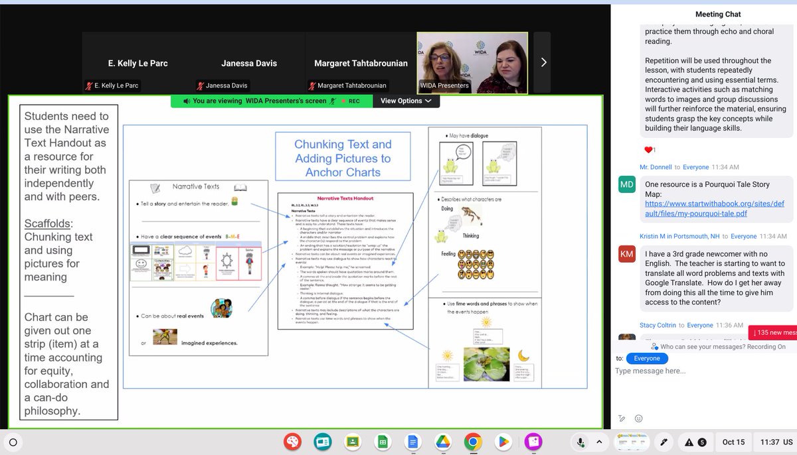Show next participants with right arrow

click(x=543, y=62)
